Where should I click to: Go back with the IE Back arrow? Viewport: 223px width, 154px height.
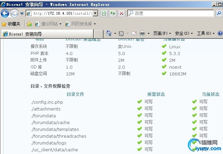coord(5,13)
